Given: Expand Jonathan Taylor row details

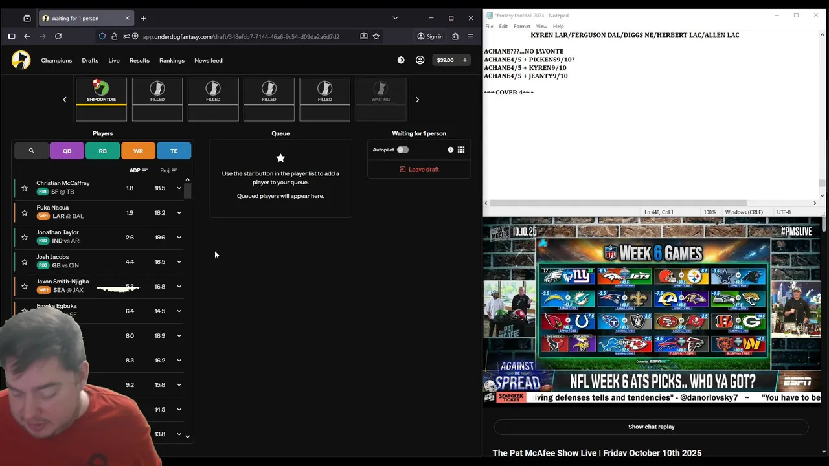Looking at the screenshot, I should pyautogui.click(x=179, y=238).
